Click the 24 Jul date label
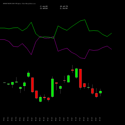This screenshot has height=125, width=125. click(x=100, y=119)
